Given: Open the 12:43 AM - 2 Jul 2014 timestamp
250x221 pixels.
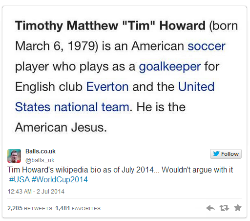Looking at the screenshot, I should click(x=36, y=192).
